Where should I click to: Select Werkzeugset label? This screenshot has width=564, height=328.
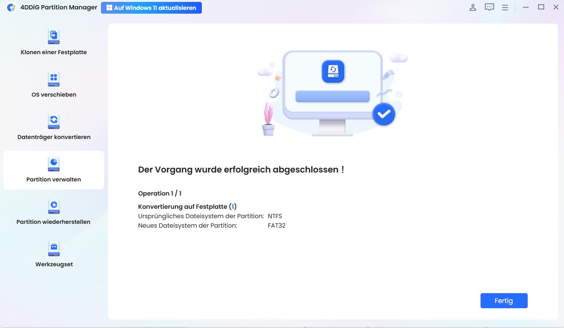[x=54, y=264]
